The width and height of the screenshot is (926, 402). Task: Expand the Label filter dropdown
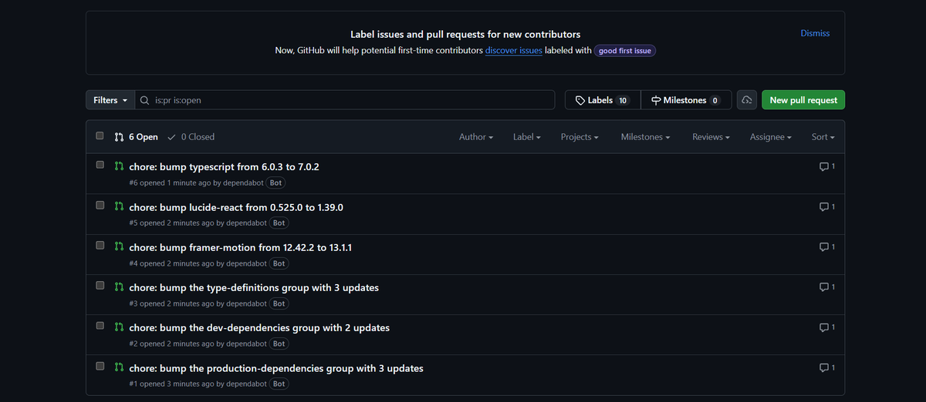coord(527,137)
